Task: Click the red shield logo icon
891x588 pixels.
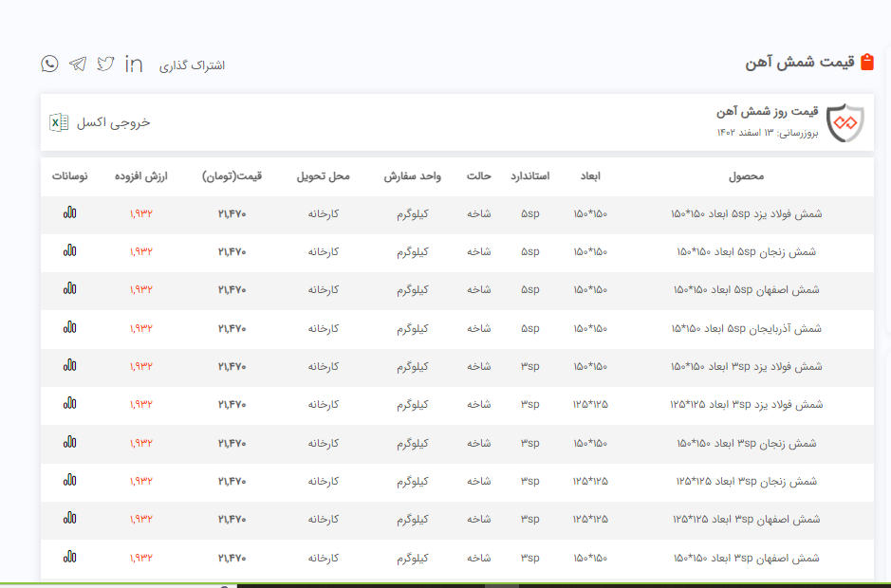Action: click(845, 122)
